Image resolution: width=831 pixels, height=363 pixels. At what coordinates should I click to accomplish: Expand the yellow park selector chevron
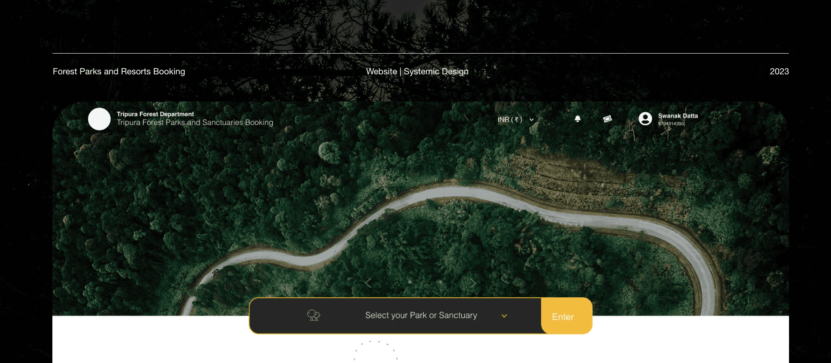pos(504,316)
